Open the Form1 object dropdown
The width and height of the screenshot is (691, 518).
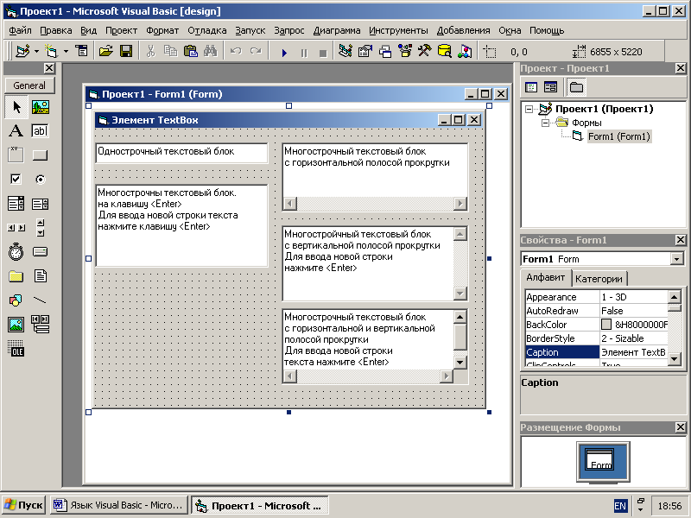click(676, 258)
